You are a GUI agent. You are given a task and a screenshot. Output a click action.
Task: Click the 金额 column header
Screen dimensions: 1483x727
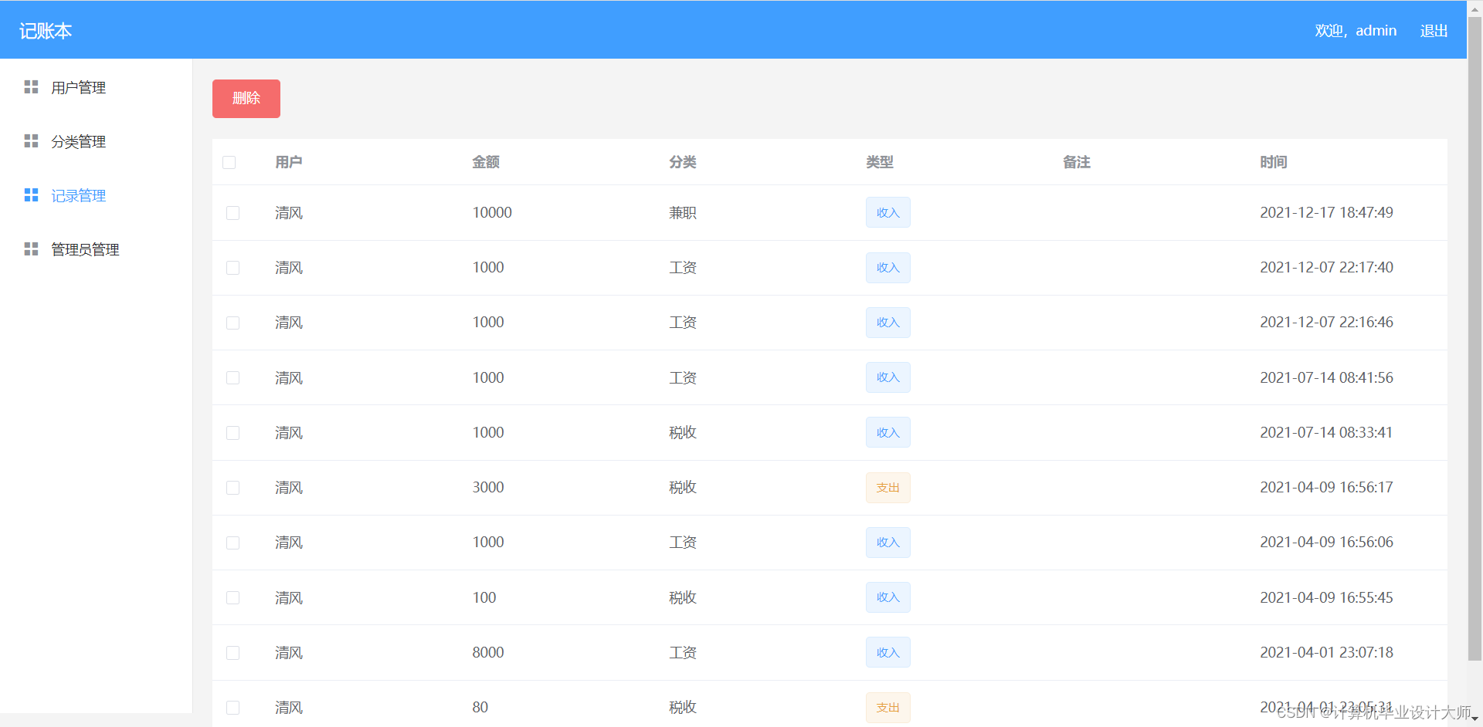(486, 162)
